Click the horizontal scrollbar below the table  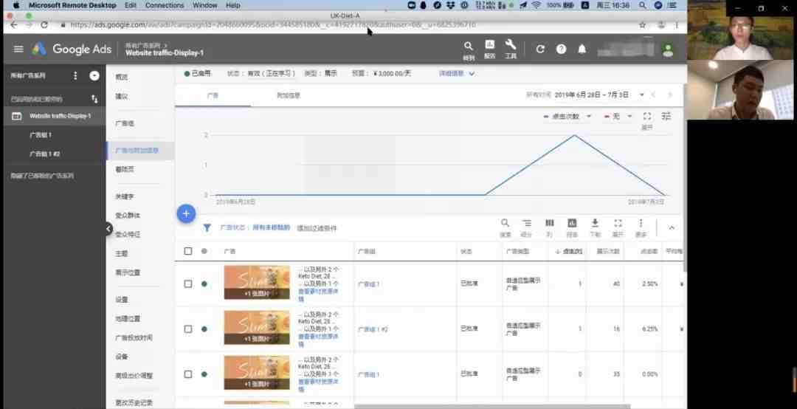pyautogui.click(x=492, y=407)
